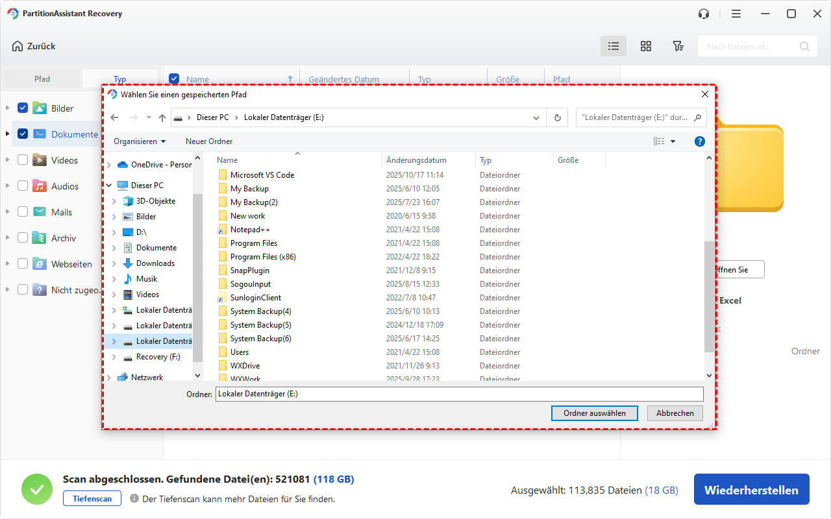The image size is (831, 519).
Task: Check the Audios category checkbox
Action: point(23,186)
